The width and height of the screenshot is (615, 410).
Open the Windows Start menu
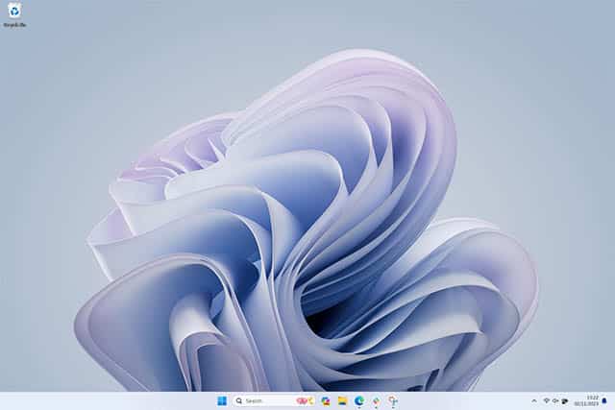click(222, 400)
